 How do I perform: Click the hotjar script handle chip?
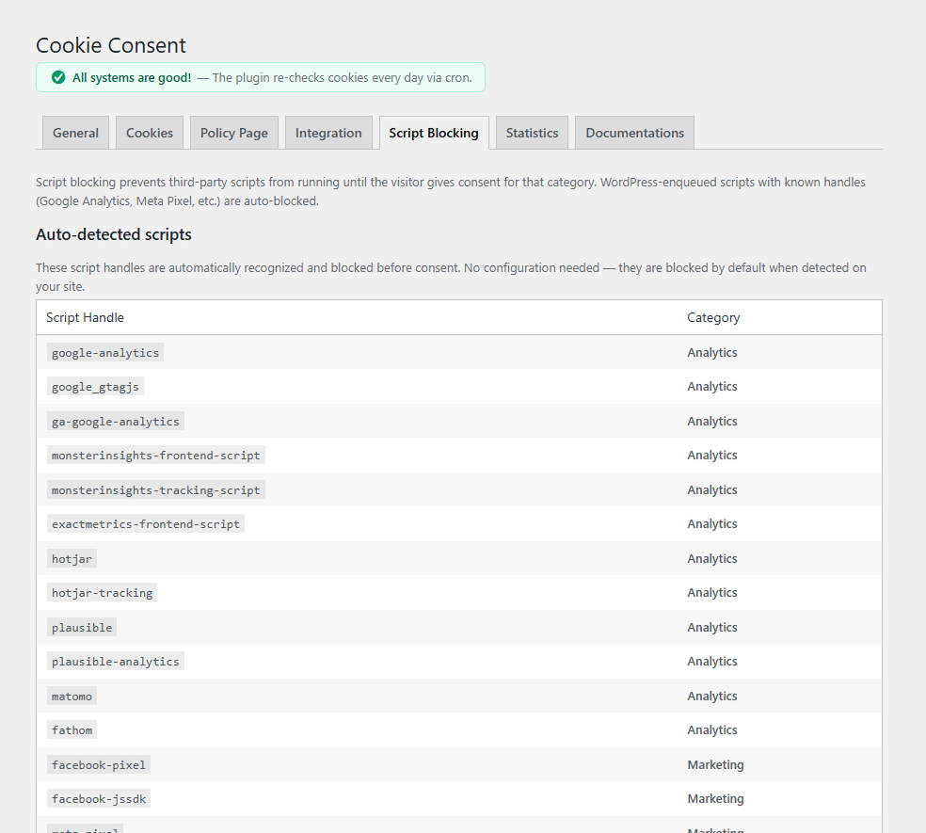click(72, 557)
